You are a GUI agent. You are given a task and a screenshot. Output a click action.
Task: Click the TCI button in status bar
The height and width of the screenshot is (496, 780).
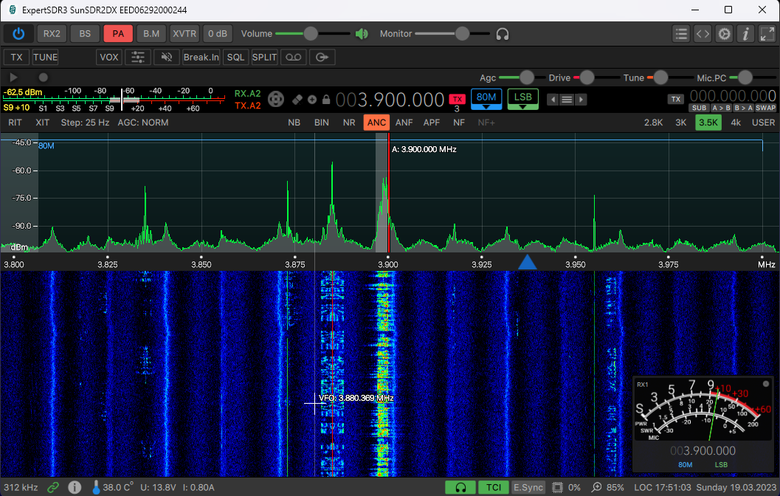coord(494,487)
